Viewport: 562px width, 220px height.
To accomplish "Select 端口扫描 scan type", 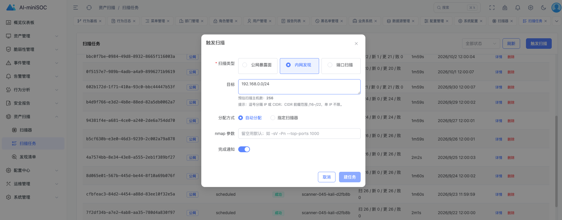I will point(341,66).
